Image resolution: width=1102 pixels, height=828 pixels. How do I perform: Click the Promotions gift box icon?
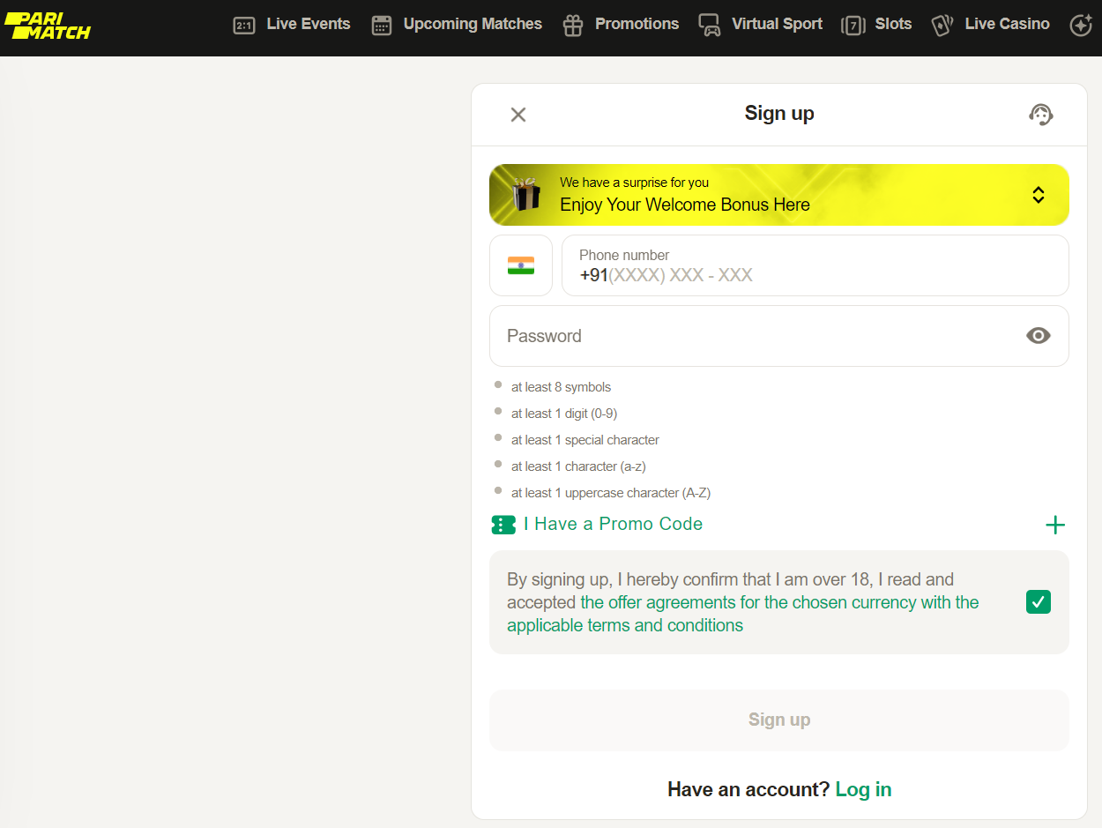click(x=573, y=26)
